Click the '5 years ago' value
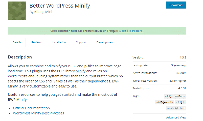Image resolution: width=203 pixels, height=121 pixels. point(178,65)
